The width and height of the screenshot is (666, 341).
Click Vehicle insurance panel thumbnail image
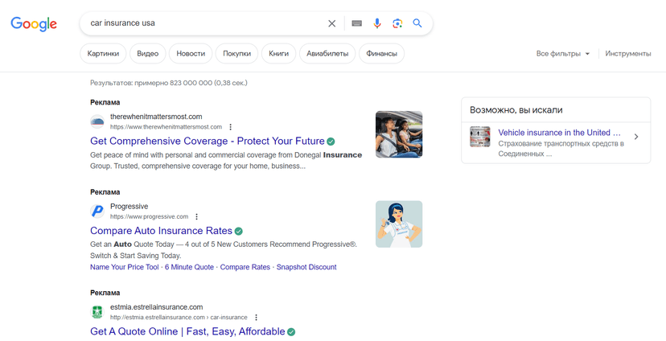click(480, 137)
